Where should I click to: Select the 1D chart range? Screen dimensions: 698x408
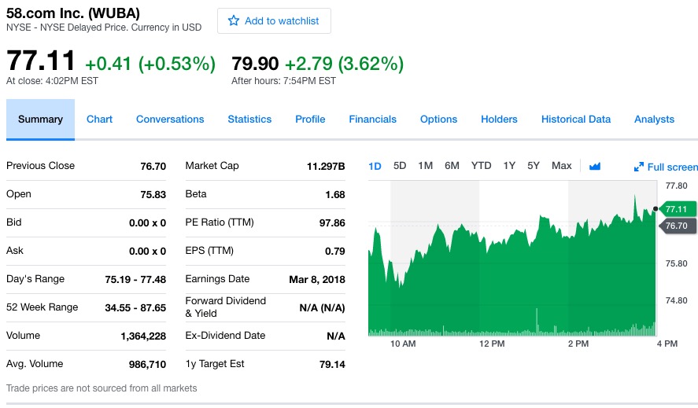click(375, 166)
